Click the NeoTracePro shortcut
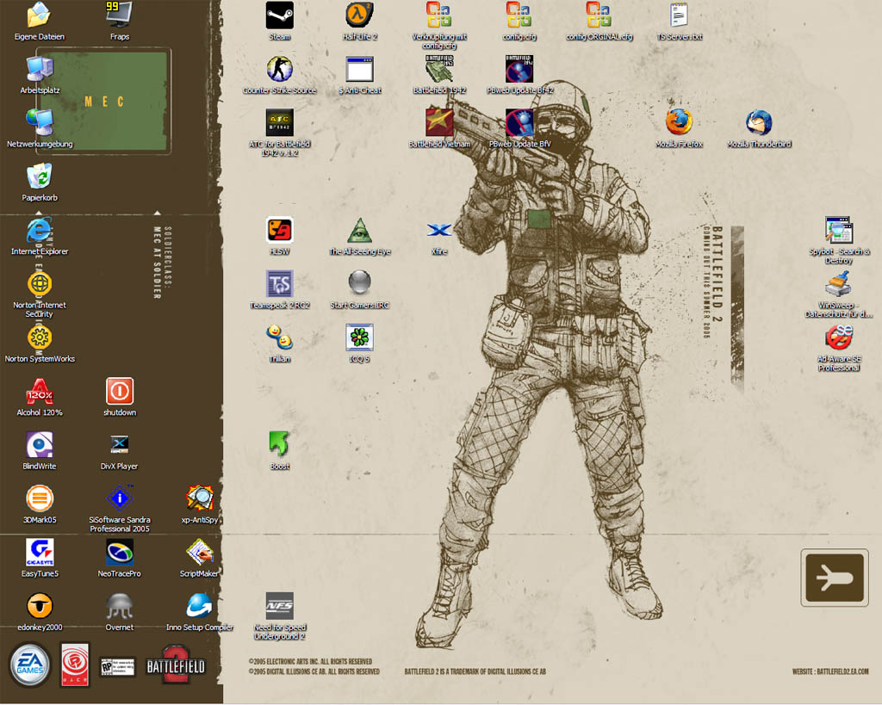 (119, 552)
